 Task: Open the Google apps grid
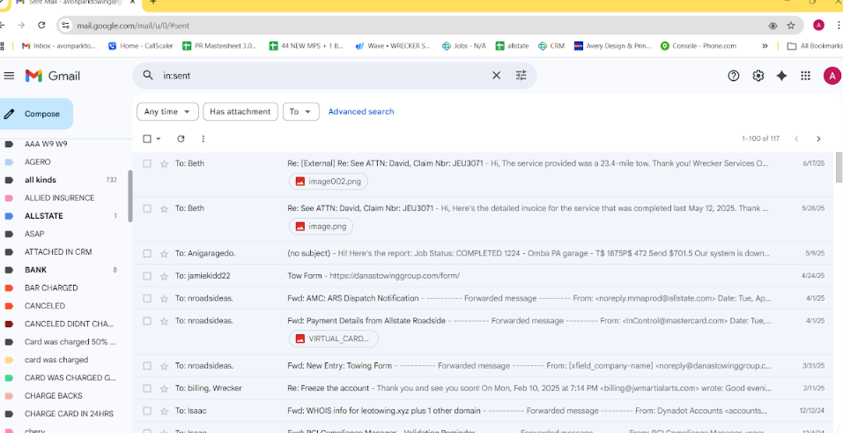[x=805, y=76]
